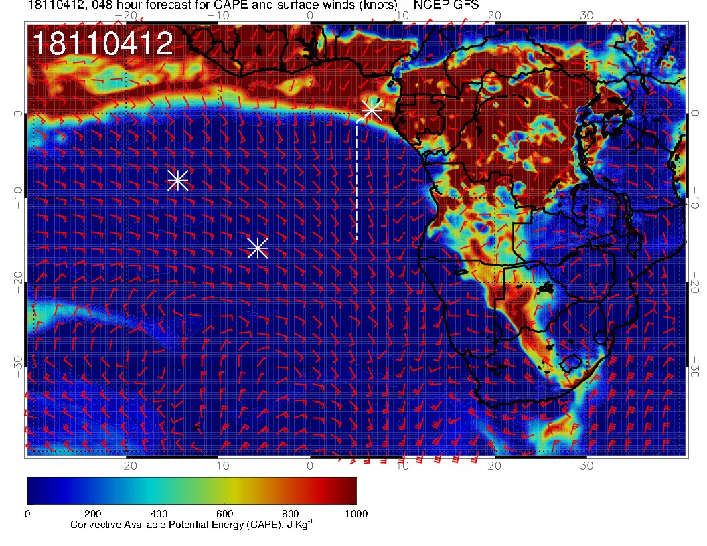Click the large white 18110412 timestamp overlay
Viewport: 707px width, 546px height.
coord(103,43)
